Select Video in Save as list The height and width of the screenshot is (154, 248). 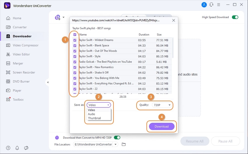99,110
